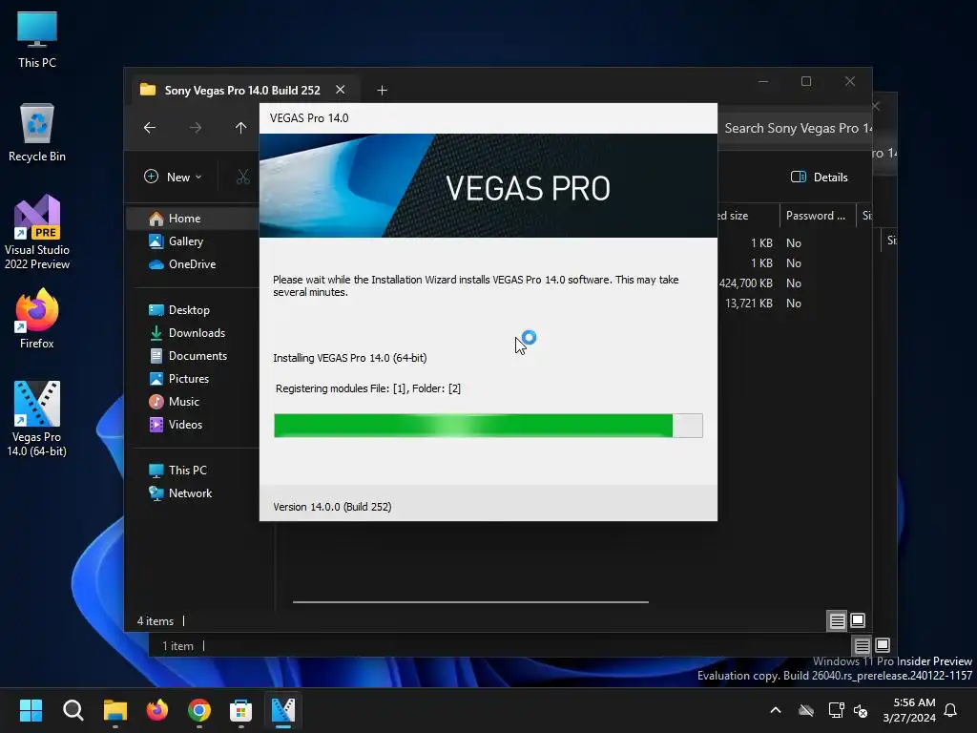Open the Recycle Bin desktop icon
The width and height of the screenshot is (977, 733).
tap(37, 133)
